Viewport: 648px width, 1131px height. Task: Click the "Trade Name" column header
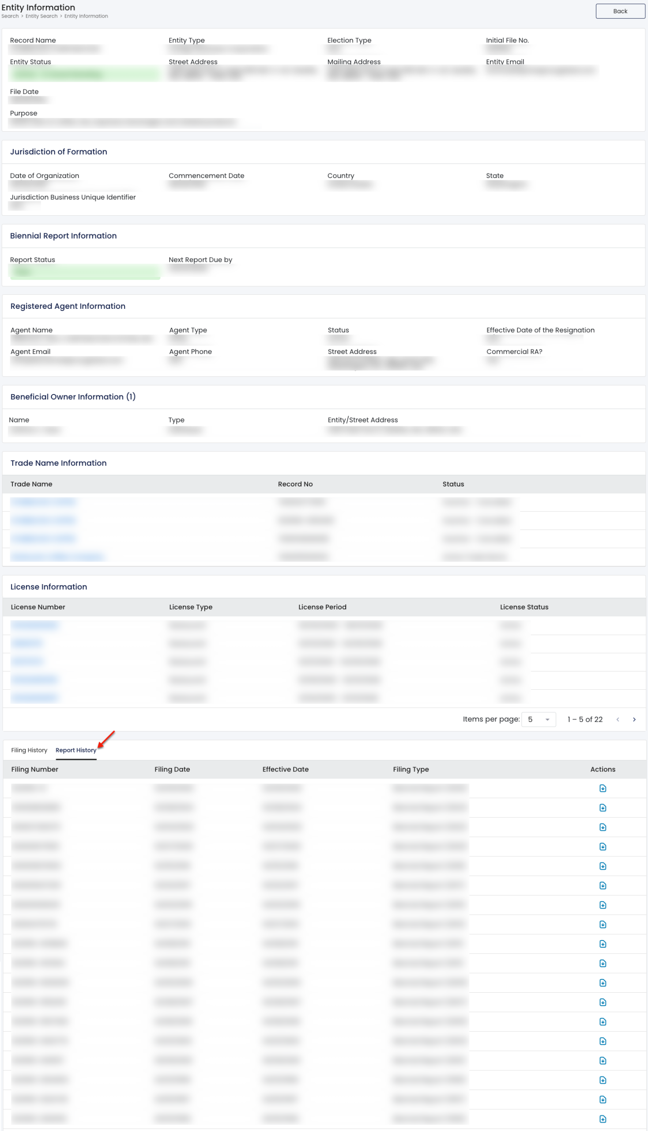click(x=31, y=484)
